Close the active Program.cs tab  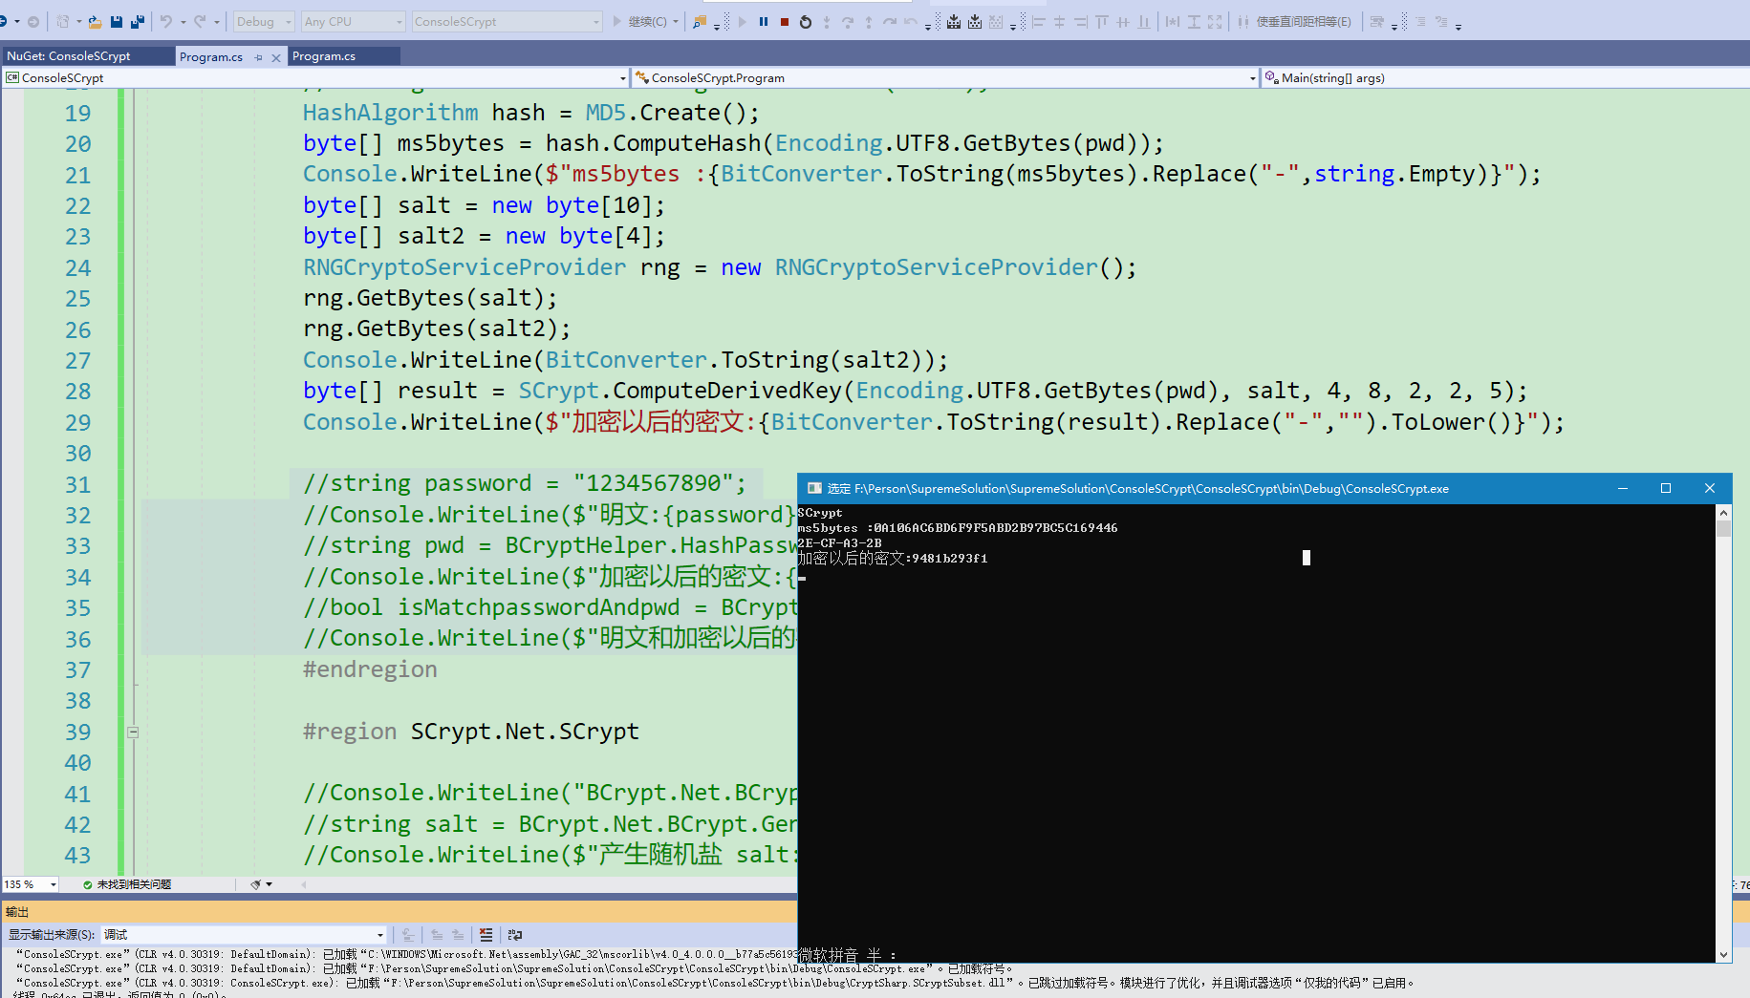click(276, 57)
